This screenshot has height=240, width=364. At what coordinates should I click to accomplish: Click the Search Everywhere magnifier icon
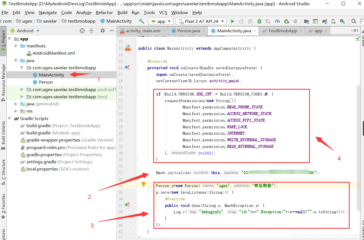click(354, 21)
